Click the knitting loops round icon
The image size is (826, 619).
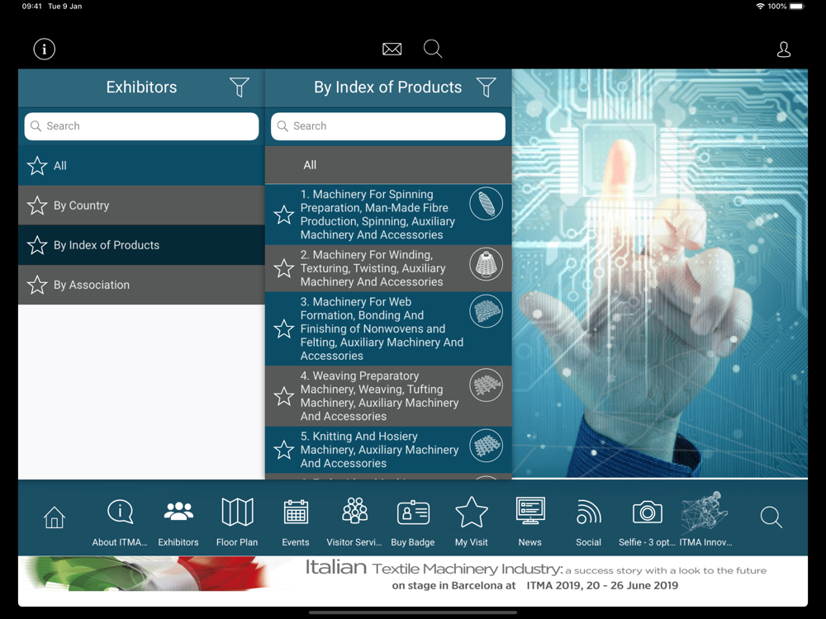point(486,446)
